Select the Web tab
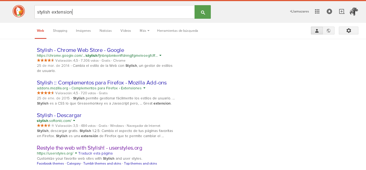Screen dimensions: 366x170 tap(40, 31)
